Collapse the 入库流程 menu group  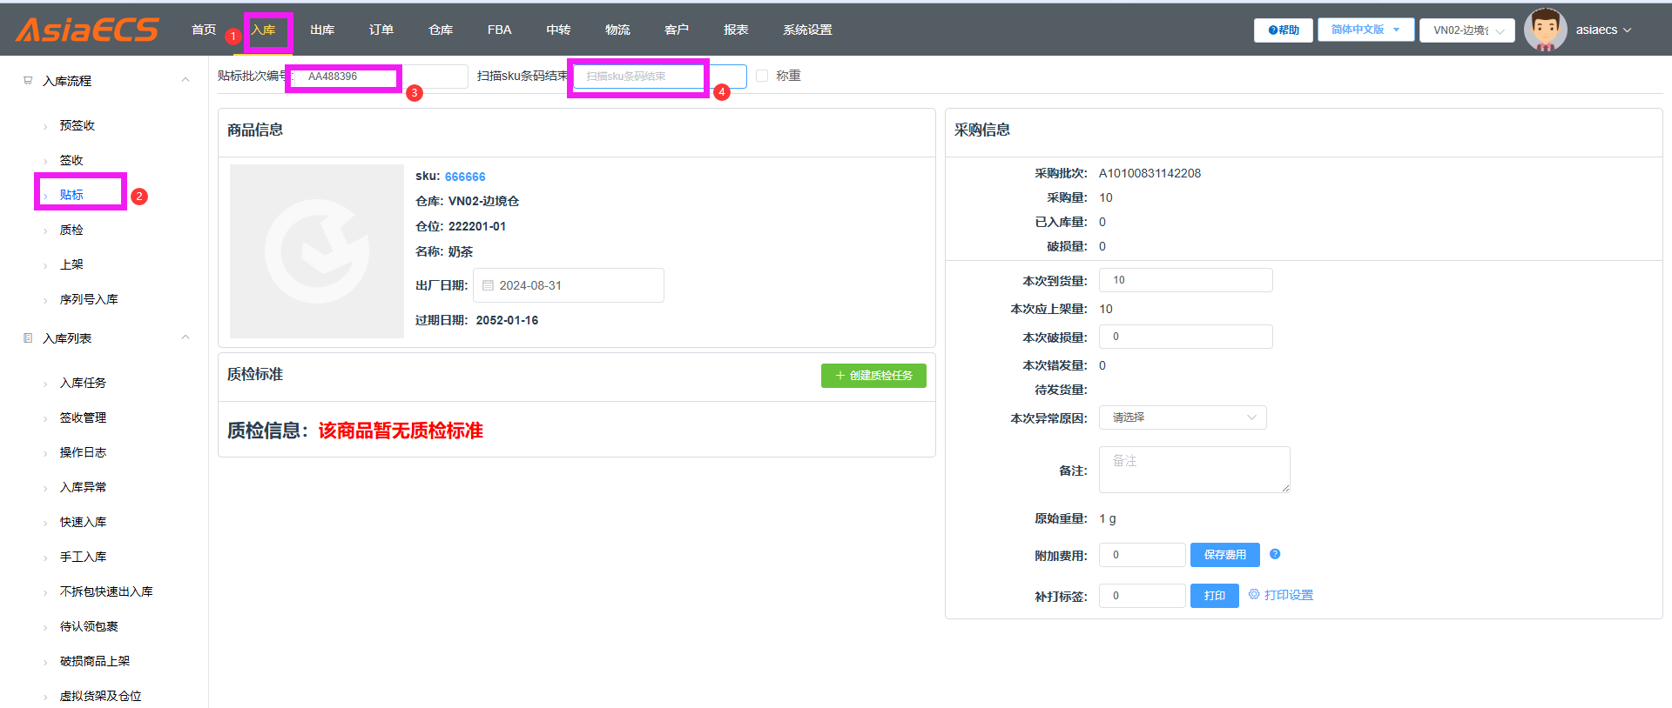(185, 80)
